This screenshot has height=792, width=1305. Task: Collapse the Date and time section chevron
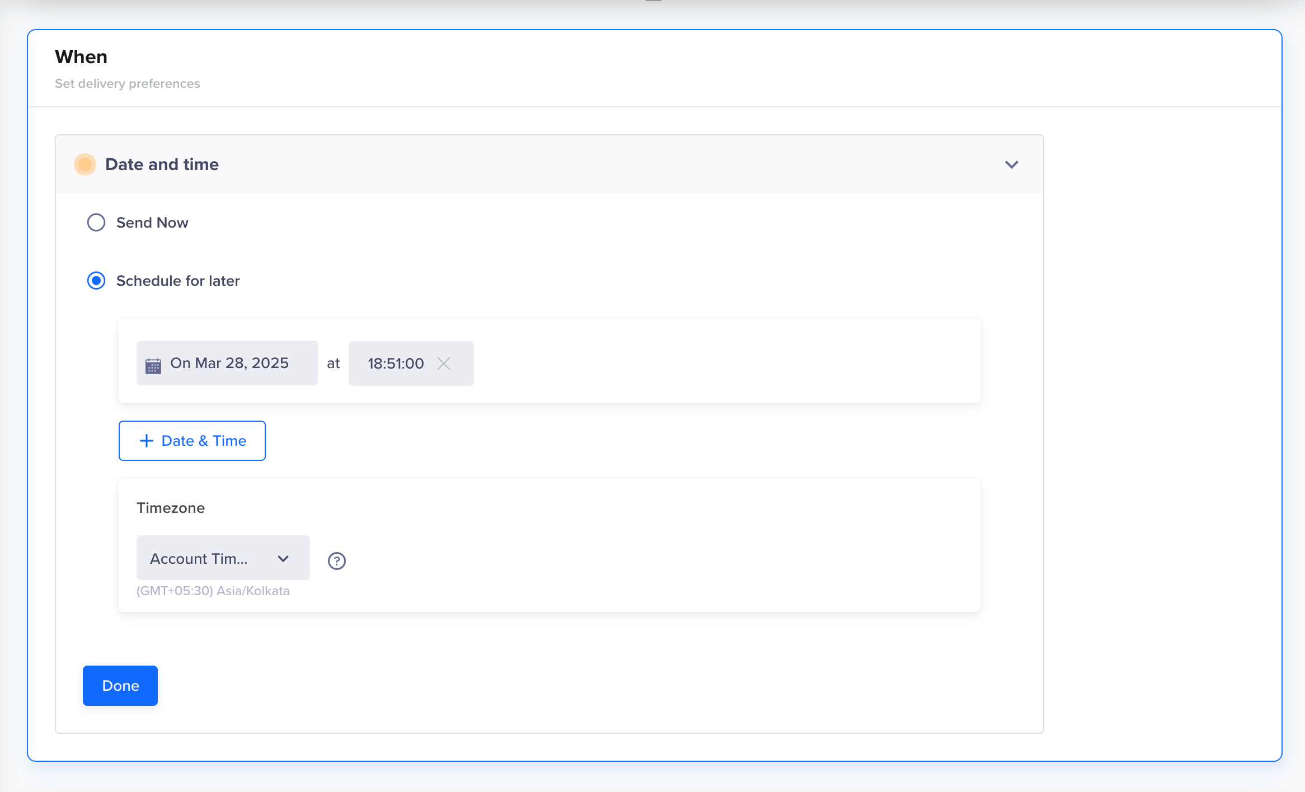pyautogui.click(x=1011, y=164)
